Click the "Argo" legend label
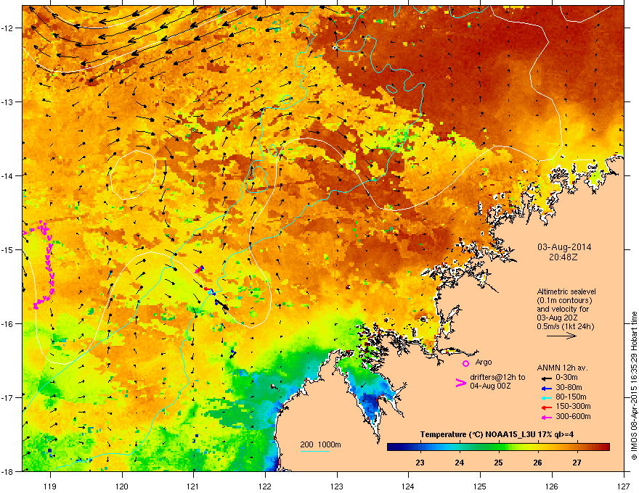 point(484,362)
